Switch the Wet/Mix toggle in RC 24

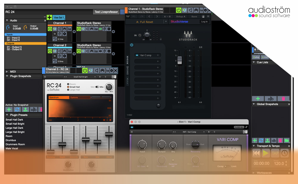97,87
